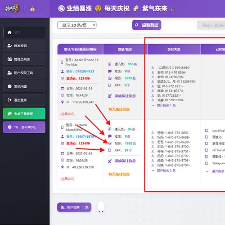Open the 管理员列表 menu item
The width and height of the screenshot is (225, 225).
pos(24,59)
